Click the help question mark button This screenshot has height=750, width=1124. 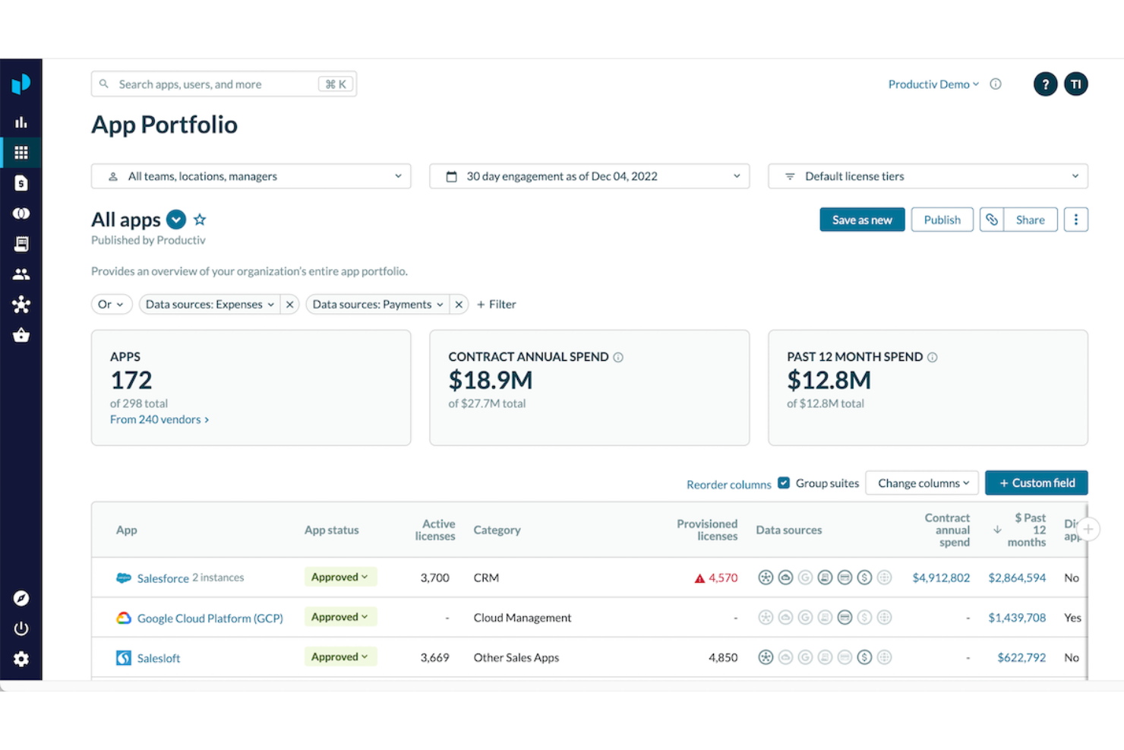(x=1045, y=84)
